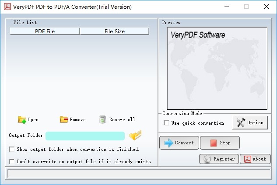Screen dimensions: 277x185
Task: Click the Remove all trash icon
Action: tap(102, 119)
